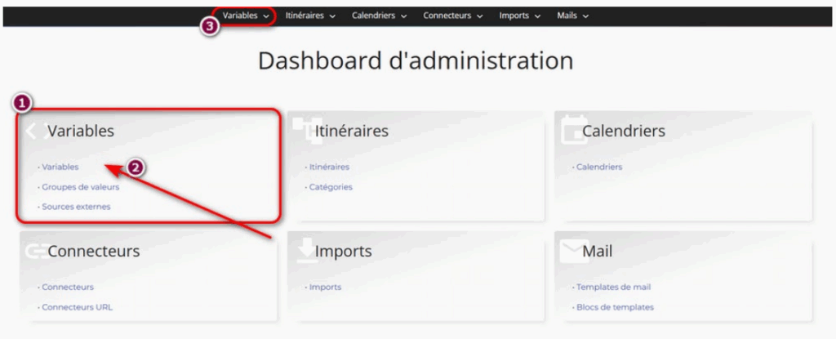Open the Connecteurs menu in navbar

[x=452, y=16]
